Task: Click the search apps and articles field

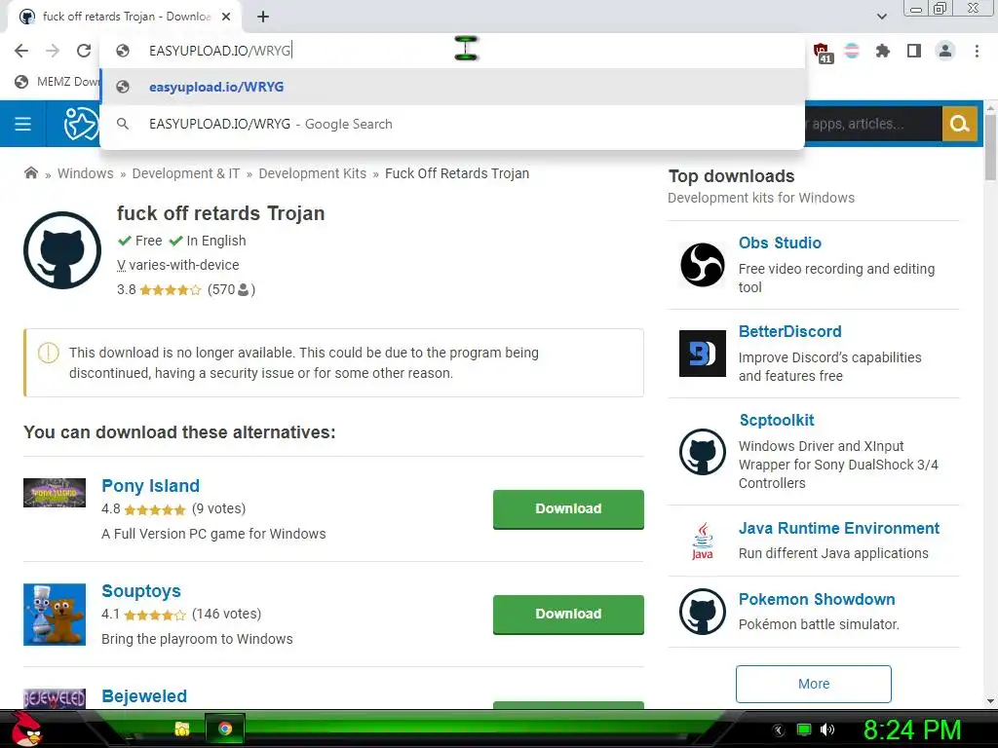Action: pyautogui.click(x=872, y=124)
